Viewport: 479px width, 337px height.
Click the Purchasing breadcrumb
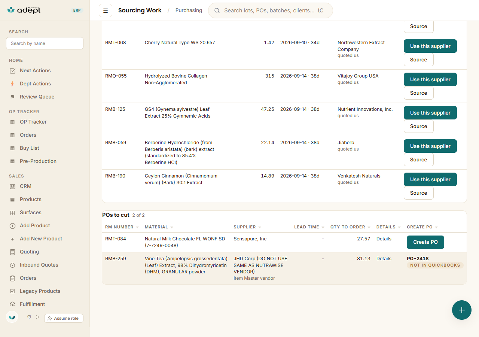(x=189, y=10)
